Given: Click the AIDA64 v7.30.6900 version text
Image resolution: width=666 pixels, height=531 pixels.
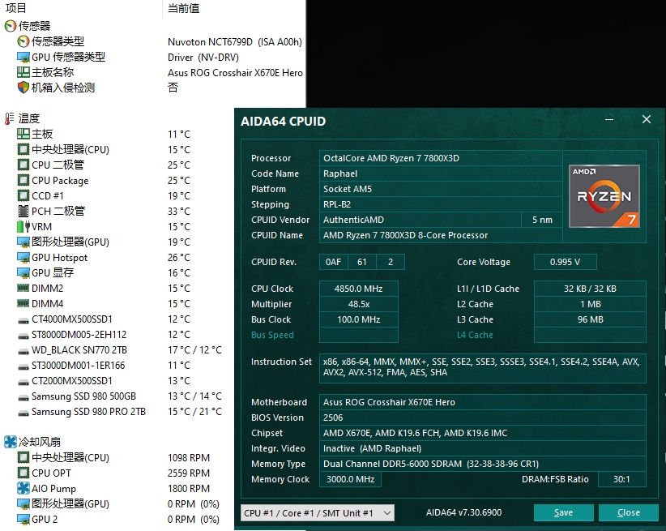Looking at the screenshot, I should pos(463,512).
